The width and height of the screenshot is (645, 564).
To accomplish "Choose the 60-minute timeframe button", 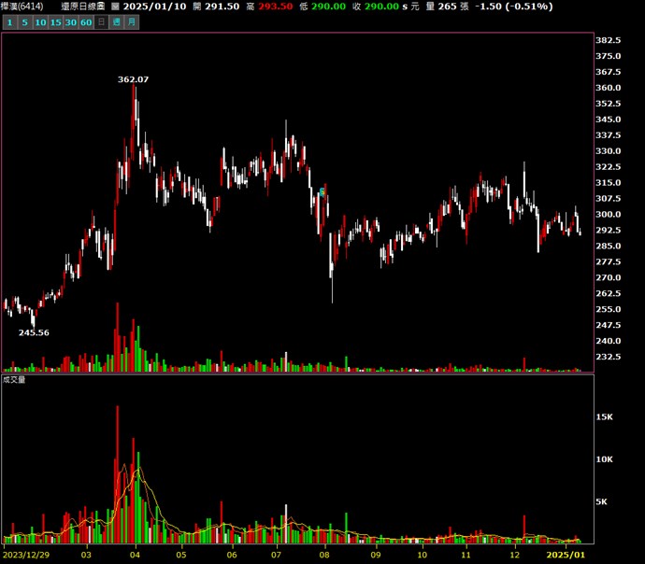I will (87, 21).
